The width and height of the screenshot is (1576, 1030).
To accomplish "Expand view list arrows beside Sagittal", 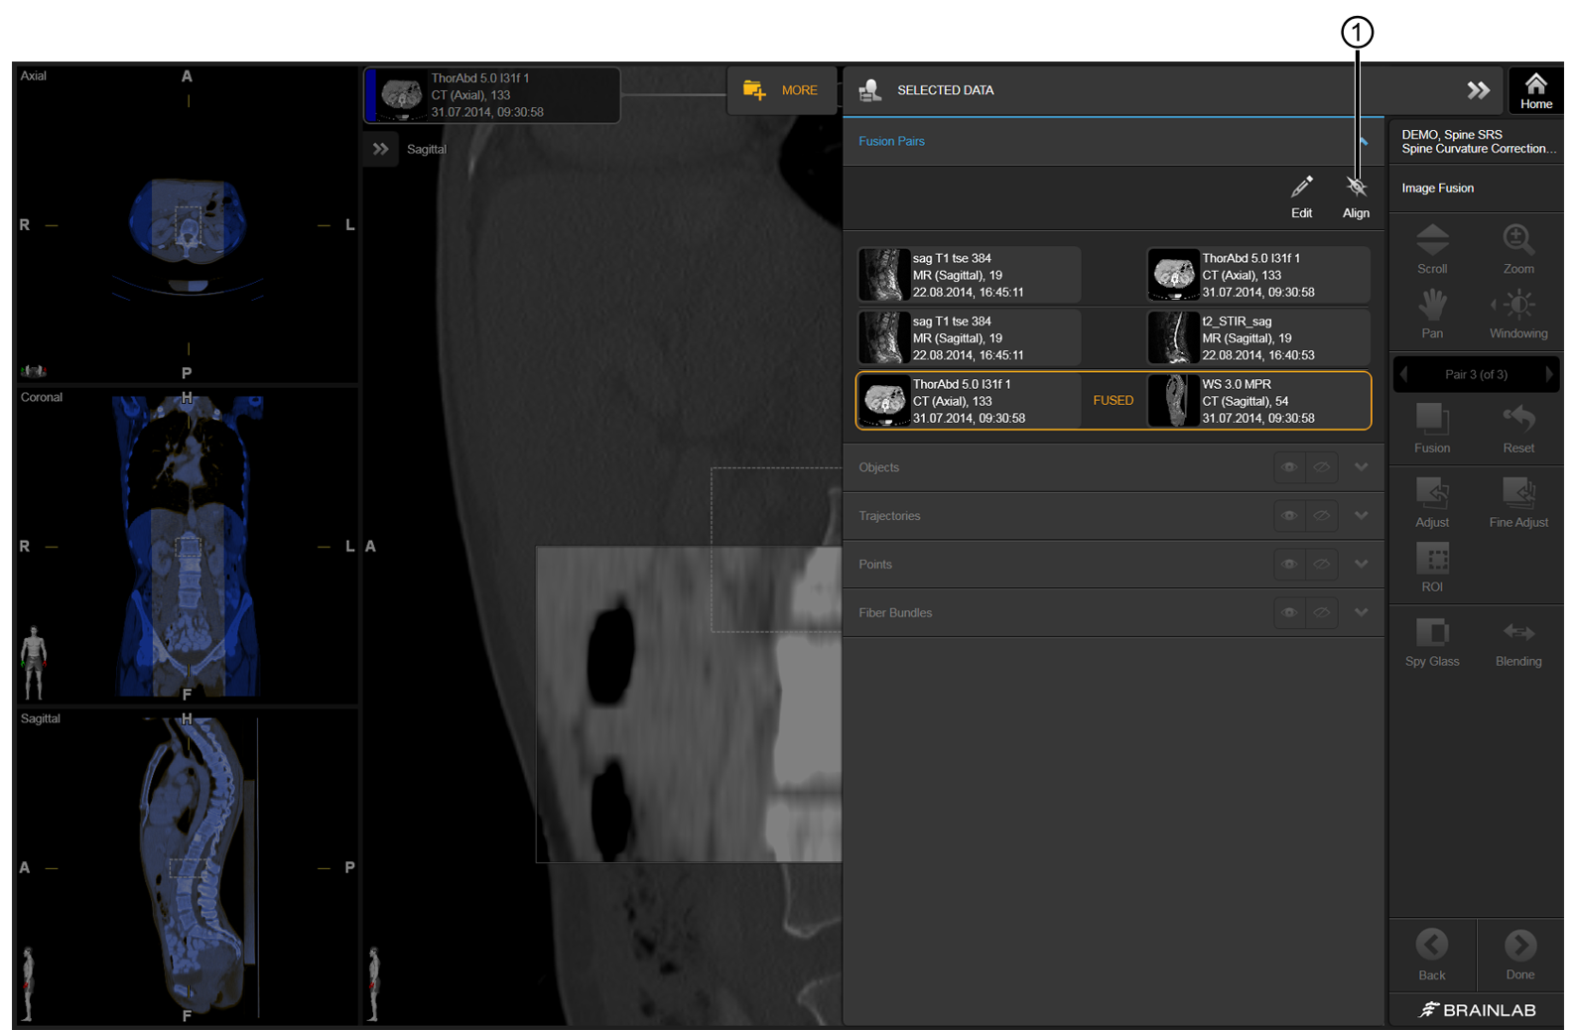I will 381,149.
